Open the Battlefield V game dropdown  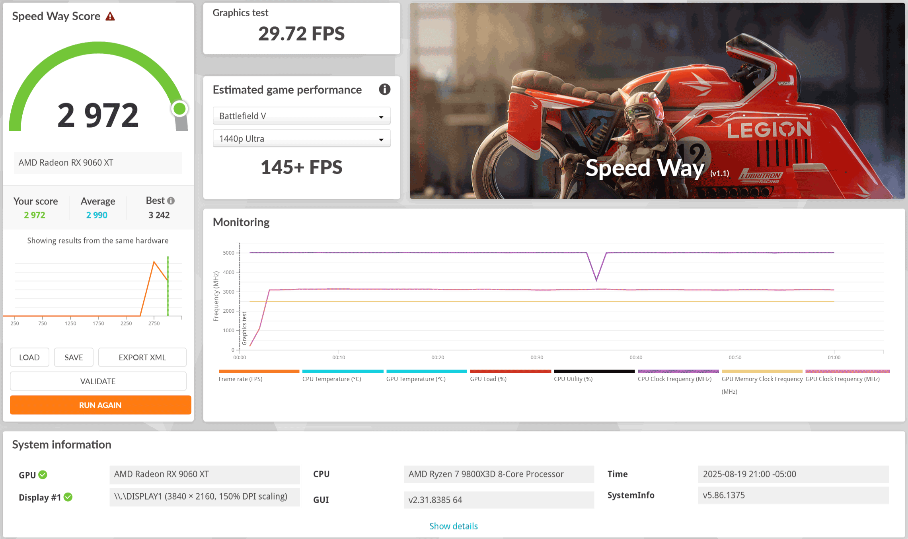pos(301,116)
